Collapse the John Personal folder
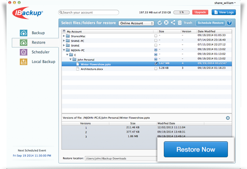This screenshot has height=169, width=247. [x=70, y=59]
